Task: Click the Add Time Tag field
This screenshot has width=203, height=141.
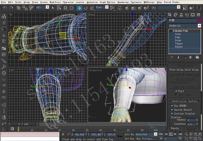Action: click(105, 139)
